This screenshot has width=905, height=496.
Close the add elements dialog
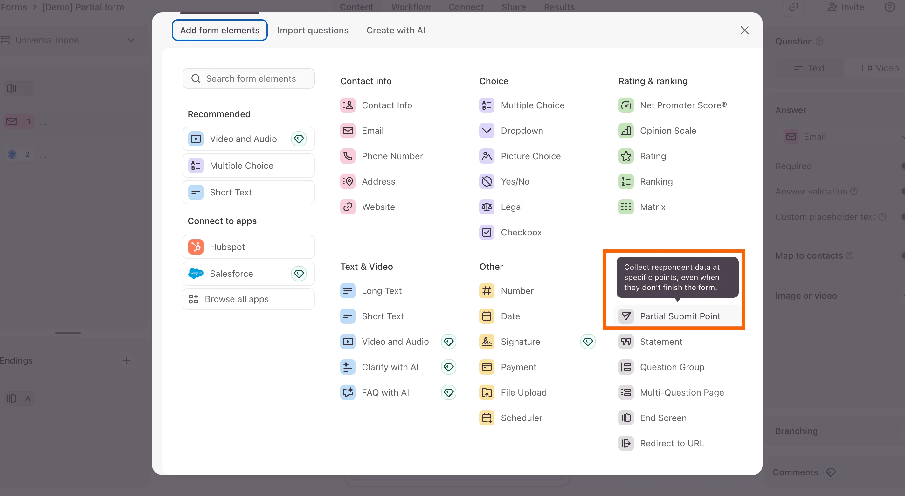(x=744, y=31)
